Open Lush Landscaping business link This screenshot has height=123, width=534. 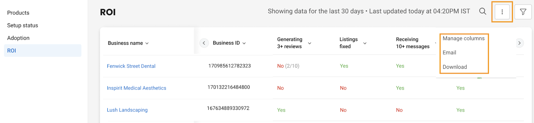click(x=127, y=110)
